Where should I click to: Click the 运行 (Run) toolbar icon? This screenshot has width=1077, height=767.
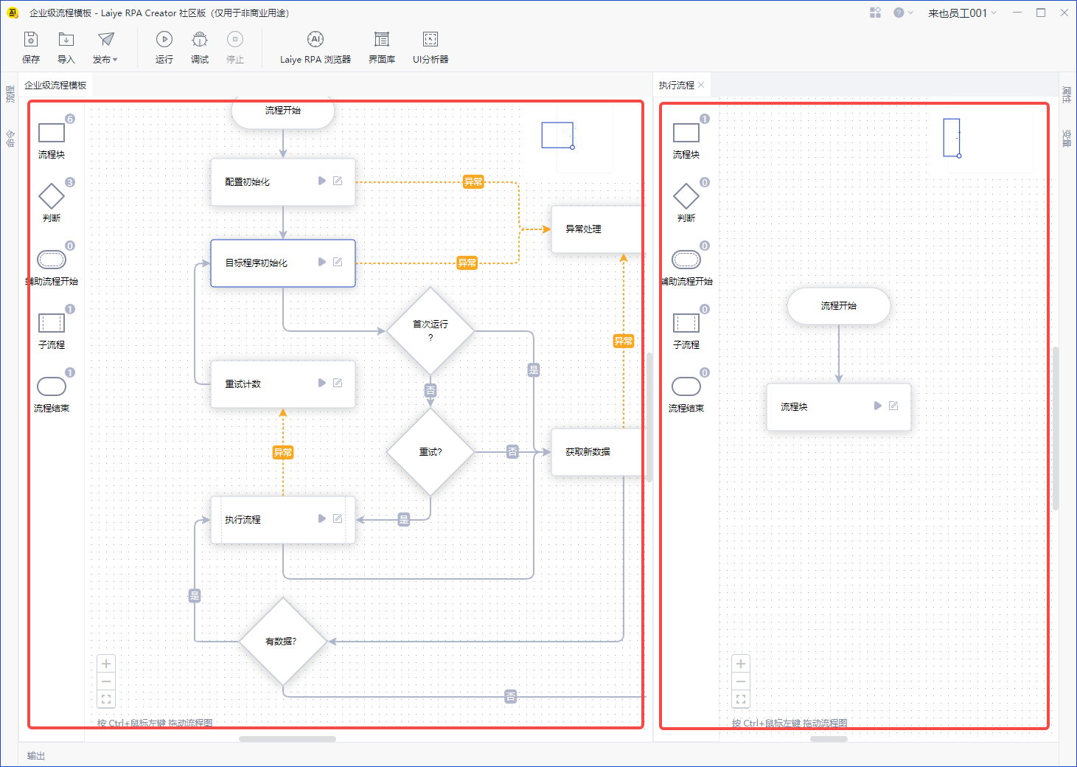click(164, 40)
